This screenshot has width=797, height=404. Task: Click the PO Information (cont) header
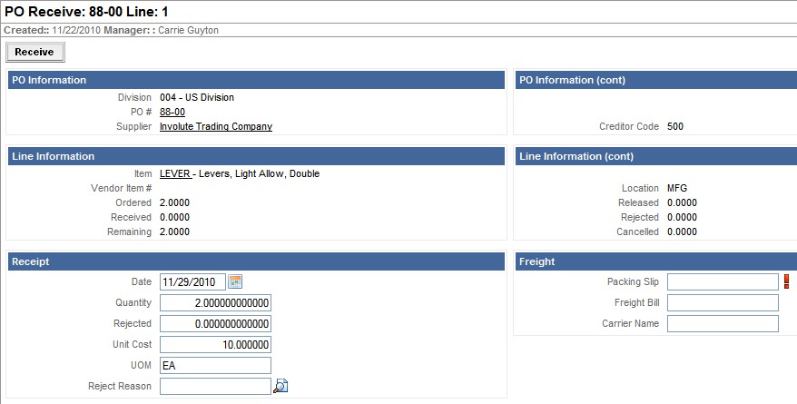click(654, 80)
